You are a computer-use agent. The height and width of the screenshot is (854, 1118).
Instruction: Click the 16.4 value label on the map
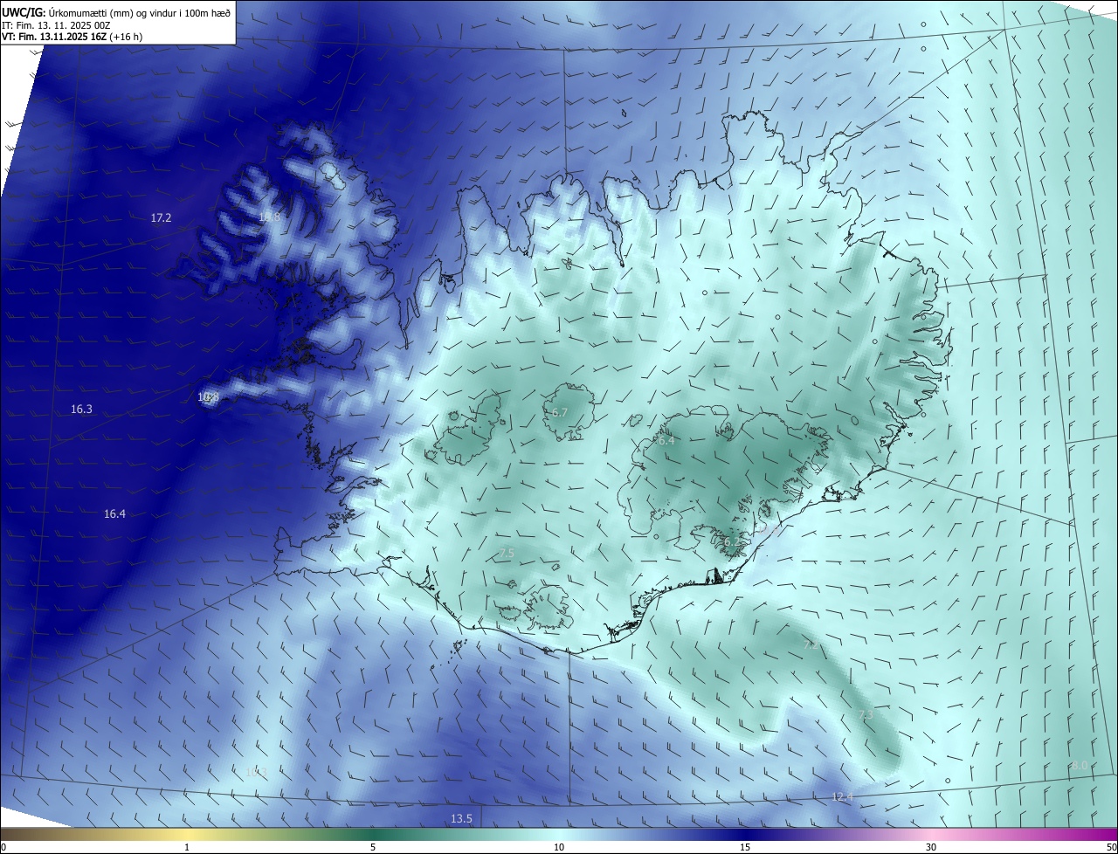coord(114,514)
